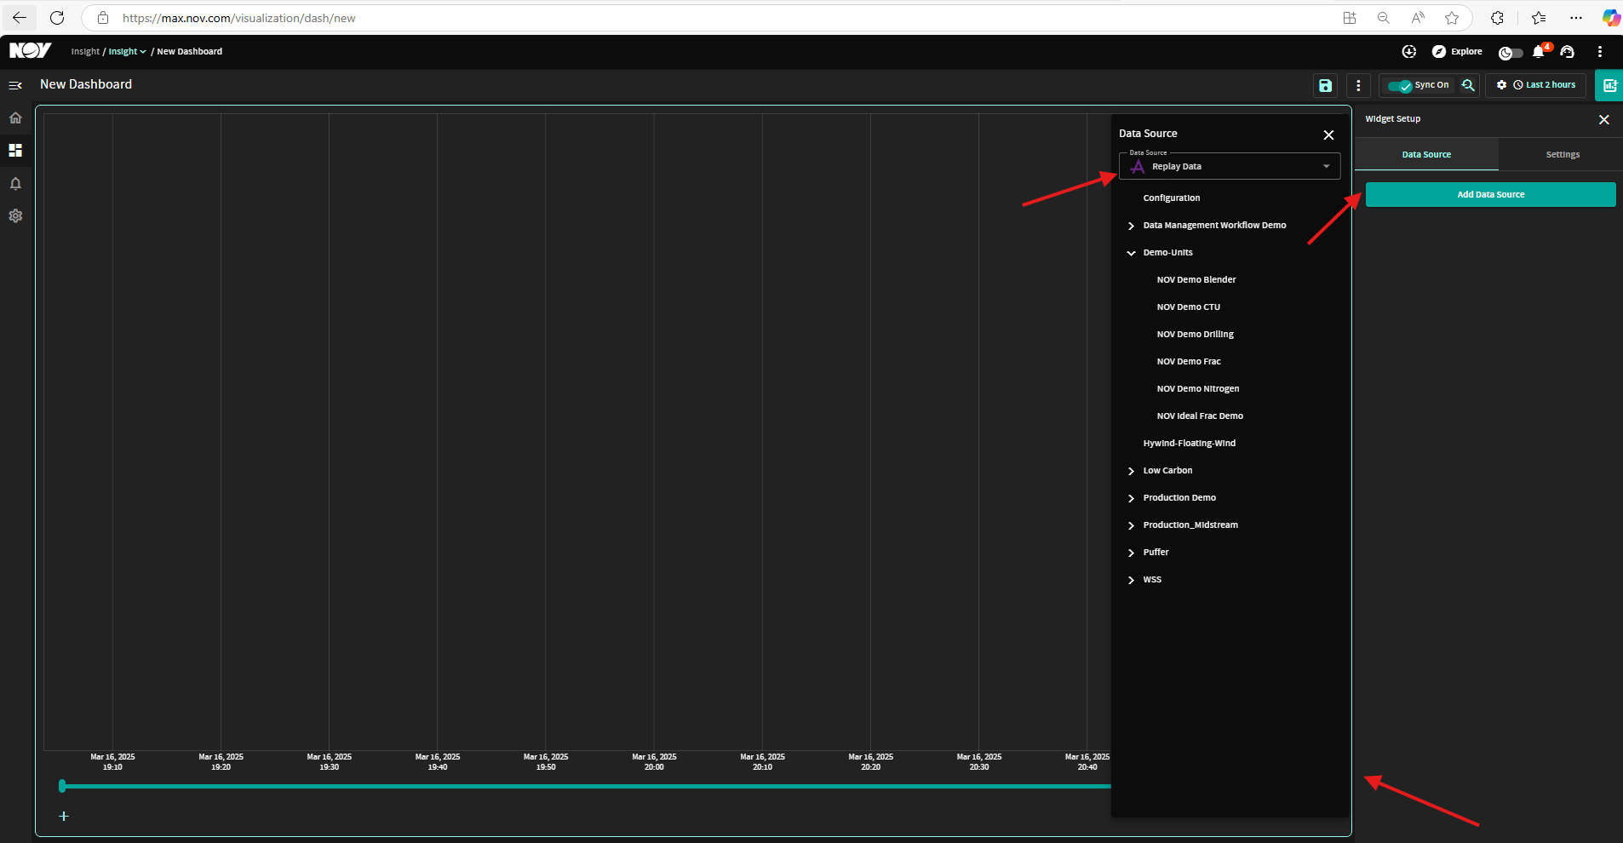Add a new track with plus icon
The image size is (1623, 843).
(x=64, y=816)
